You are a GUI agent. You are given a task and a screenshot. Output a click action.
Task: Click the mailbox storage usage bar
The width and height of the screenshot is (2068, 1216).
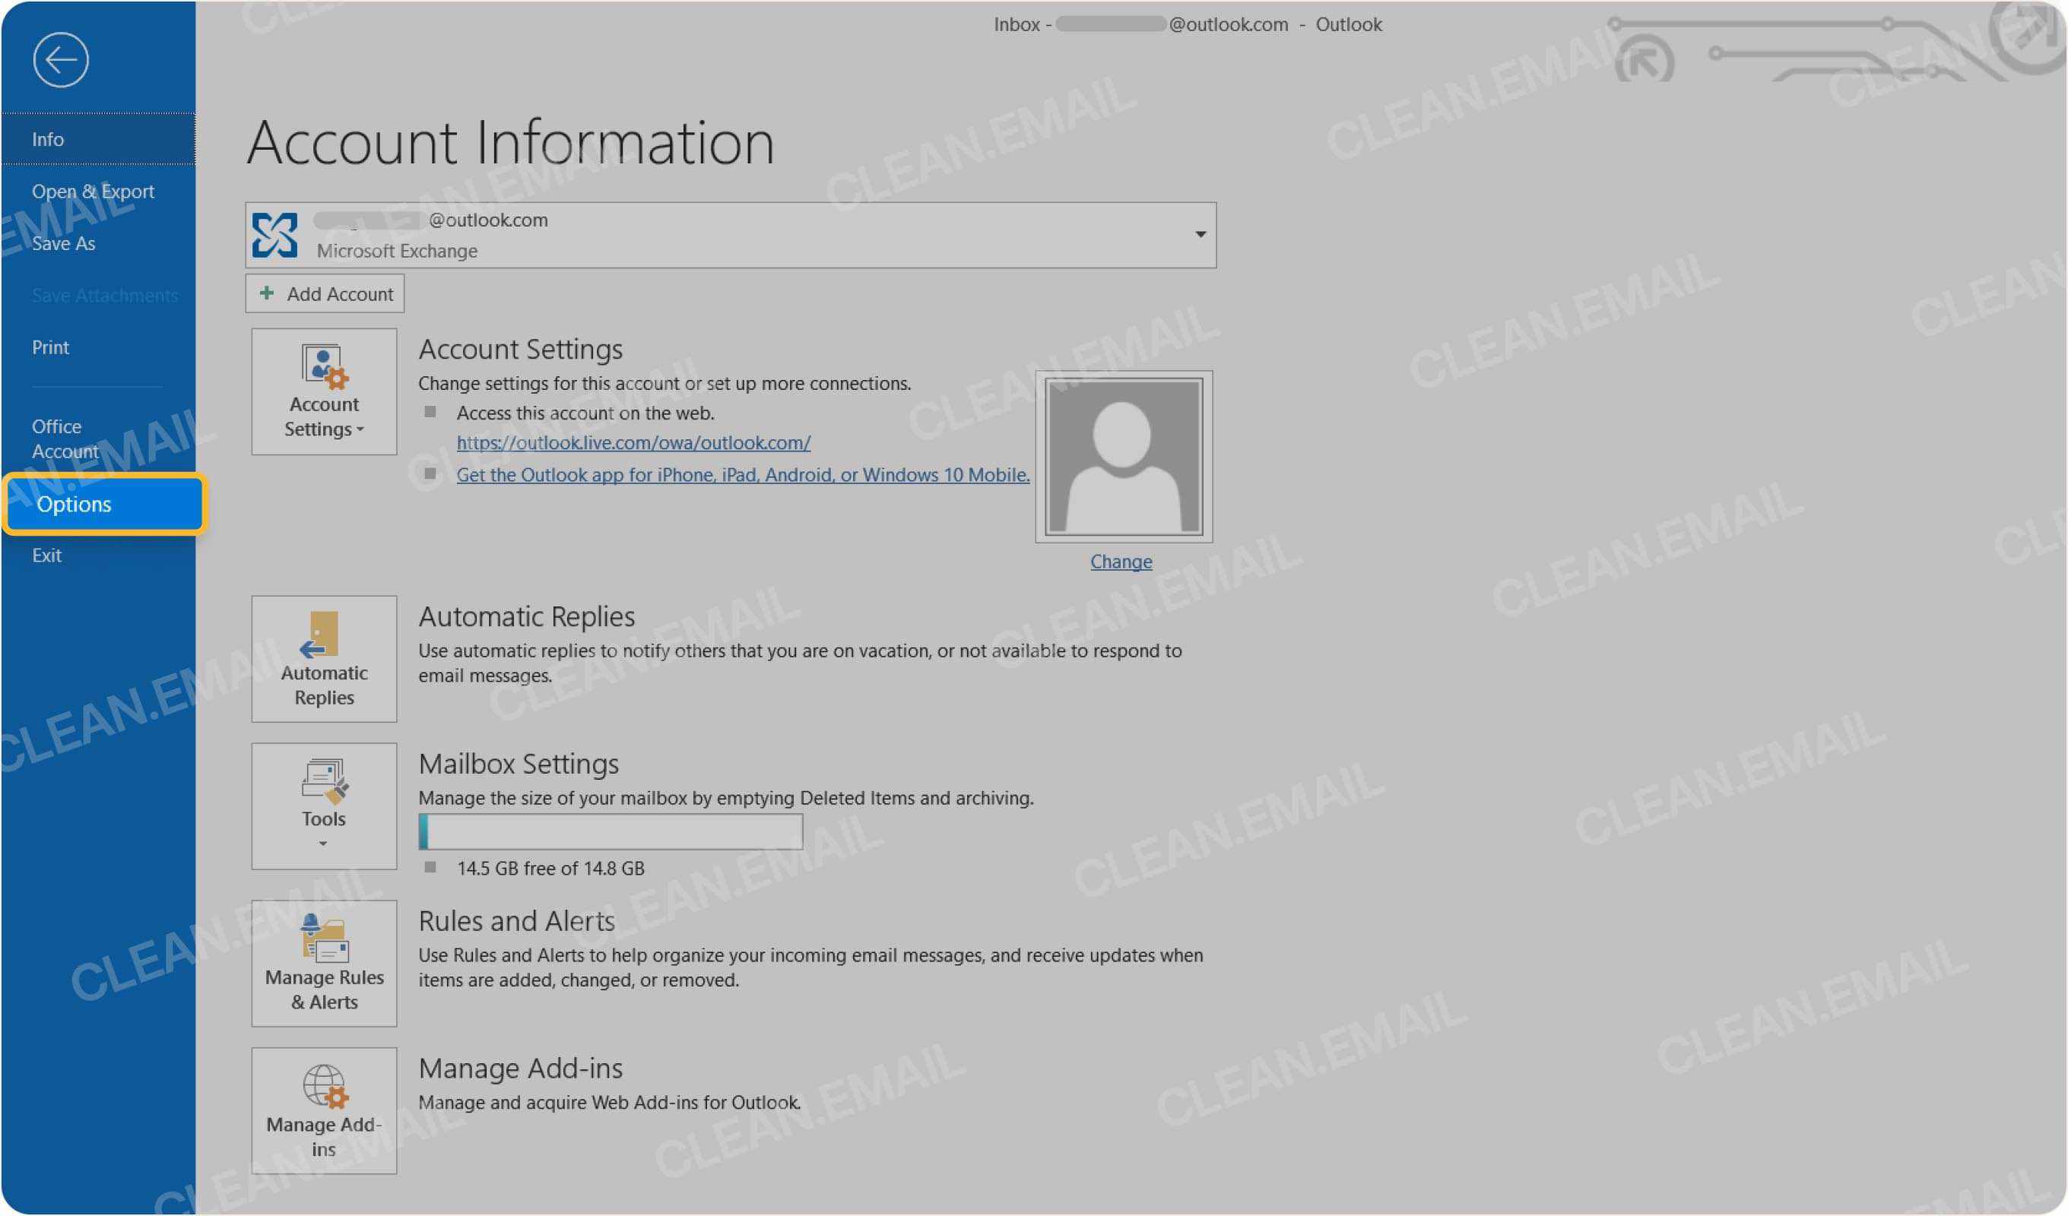coord(611,831)
